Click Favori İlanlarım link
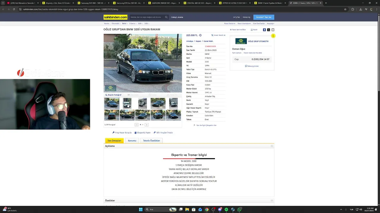This screenshot has height=213, width=380. click(229, 23)
